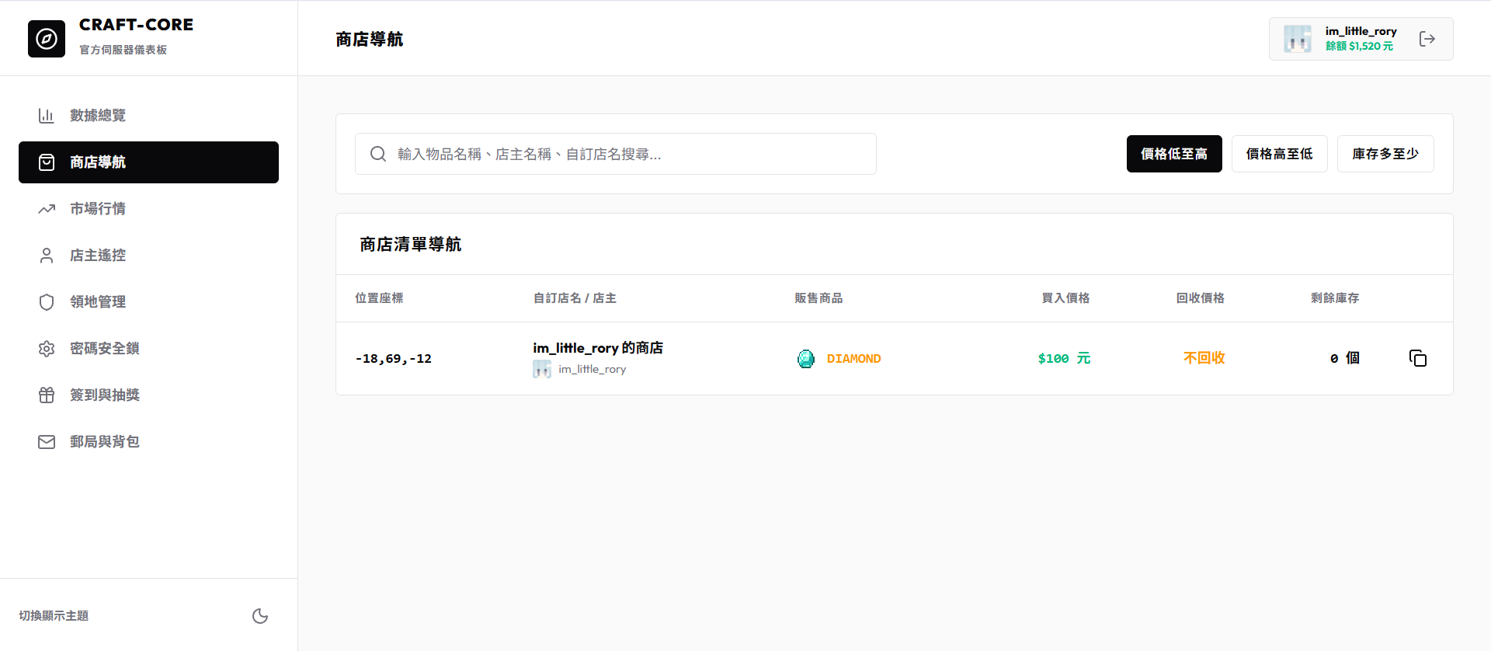Click the magnifier icon in search box

(378, 154)
